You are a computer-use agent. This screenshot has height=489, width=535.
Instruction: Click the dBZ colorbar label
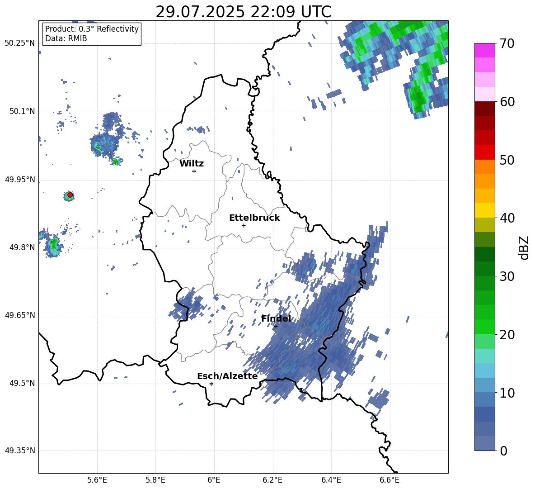523,247
